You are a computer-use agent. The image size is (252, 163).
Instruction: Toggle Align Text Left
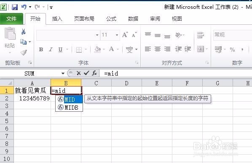[x=148, y=49]
